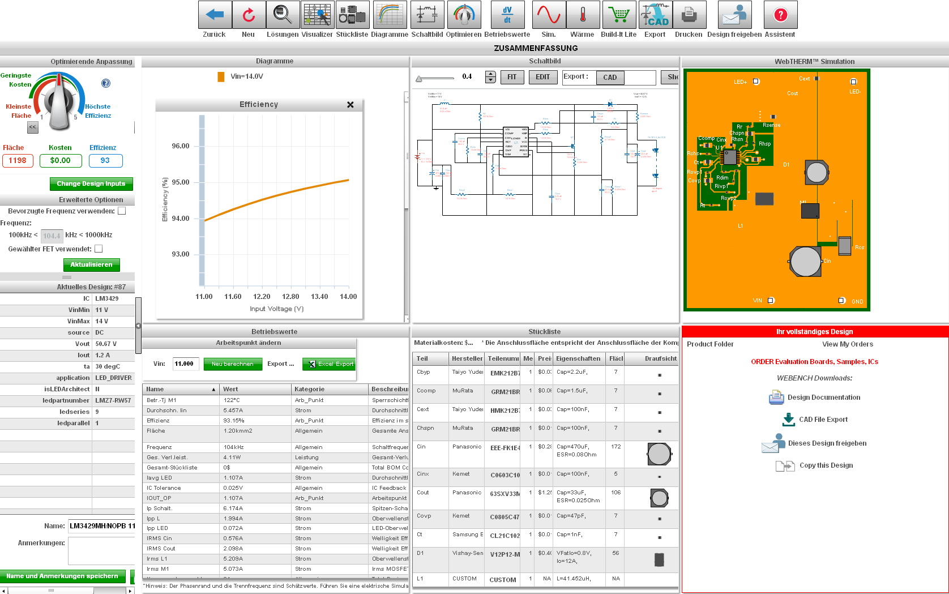Click Change Design Inputs button

point(91,183)
